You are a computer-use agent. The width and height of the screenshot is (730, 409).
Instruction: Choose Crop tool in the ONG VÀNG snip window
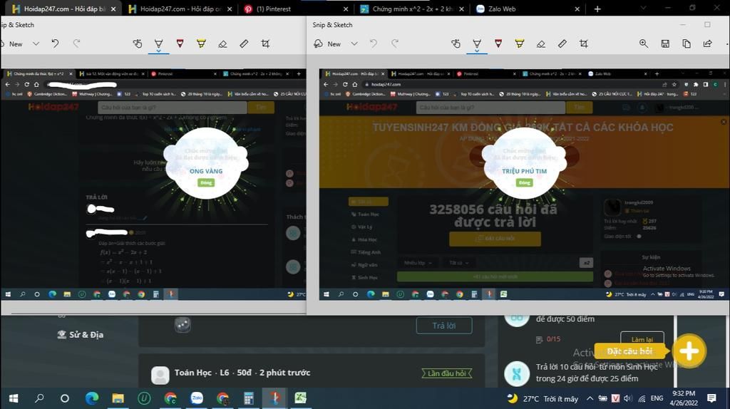click(265, 43)
